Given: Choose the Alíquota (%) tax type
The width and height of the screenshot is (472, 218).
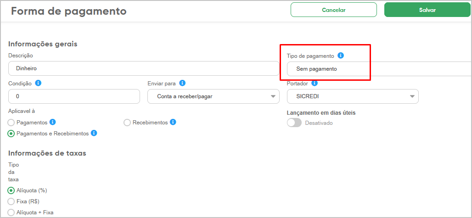Looking at the screenshot, I should click(x=11, y=190).
